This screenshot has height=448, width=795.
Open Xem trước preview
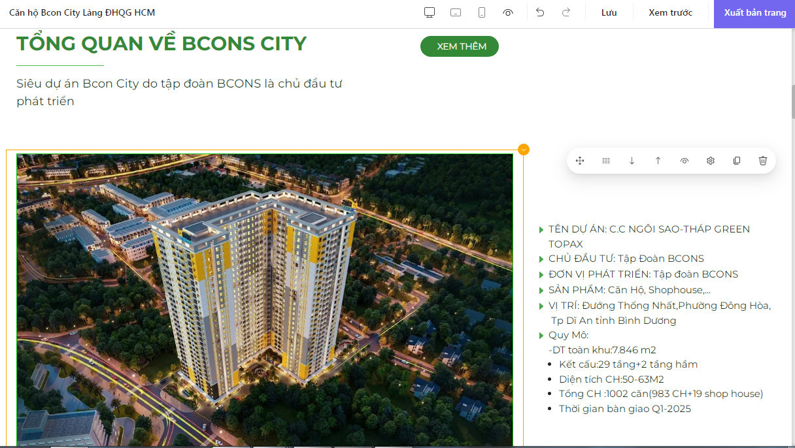[670, 13]
